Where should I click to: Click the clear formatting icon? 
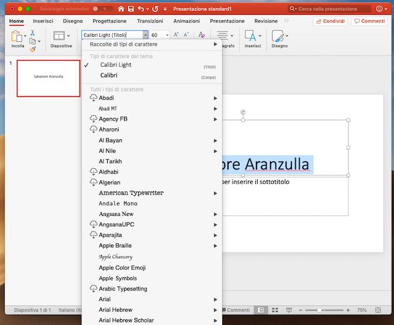click(202, 35)
